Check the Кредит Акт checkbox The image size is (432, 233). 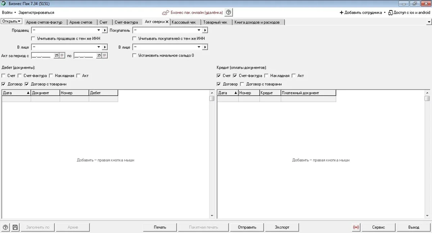pos(294,76)
